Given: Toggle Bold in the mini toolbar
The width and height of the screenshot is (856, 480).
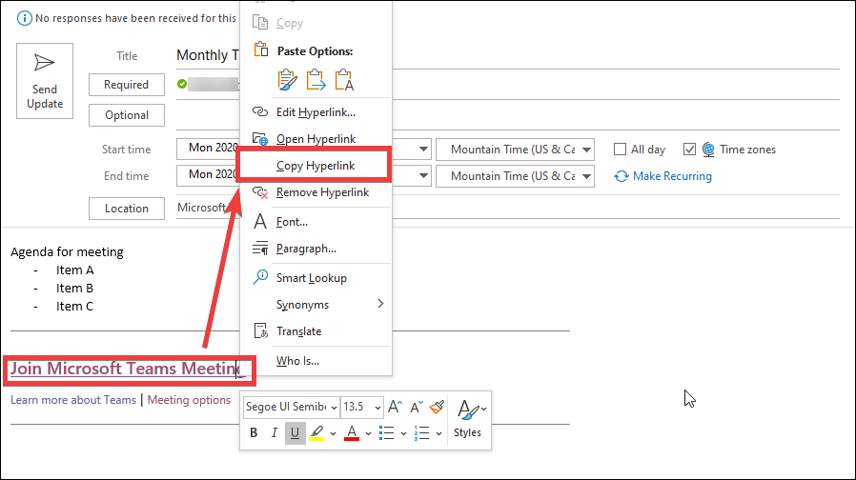Looking at the screenshot, I should 254,433.
